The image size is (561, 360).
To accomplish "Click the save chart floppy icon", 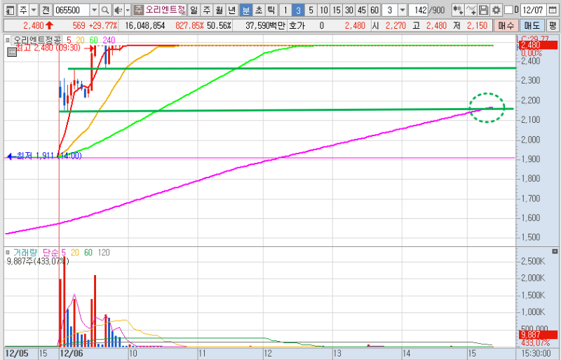I will [483, 10].
